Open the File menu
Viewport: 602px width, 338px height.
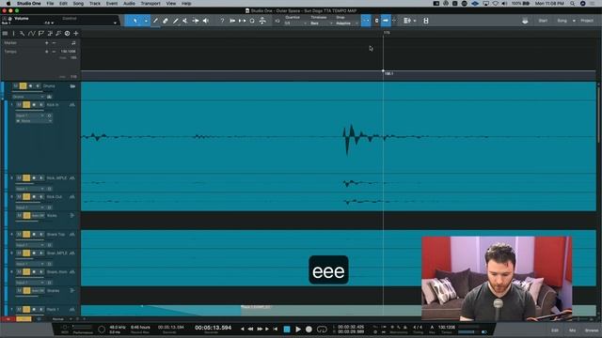click(50, 4)
